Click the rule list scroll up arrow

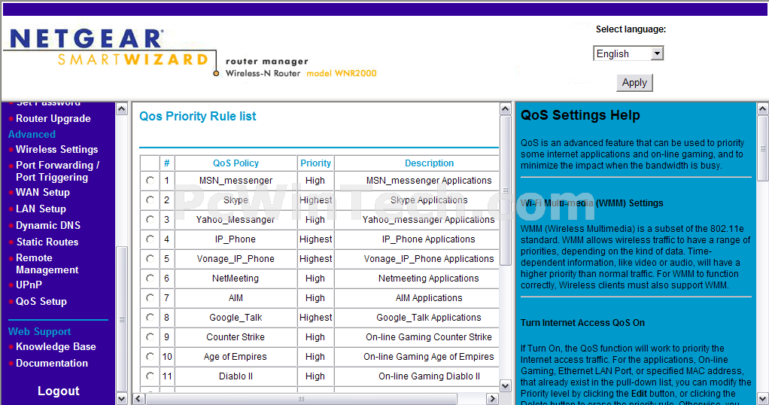tap(506, 109)
